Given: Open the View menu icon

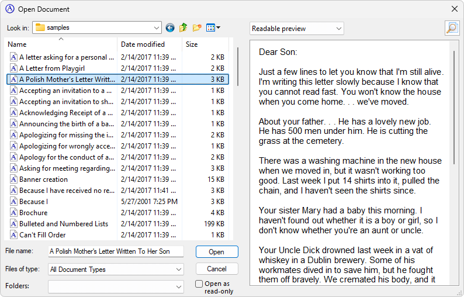Looking at the screenshot, I should click(213, 27).
